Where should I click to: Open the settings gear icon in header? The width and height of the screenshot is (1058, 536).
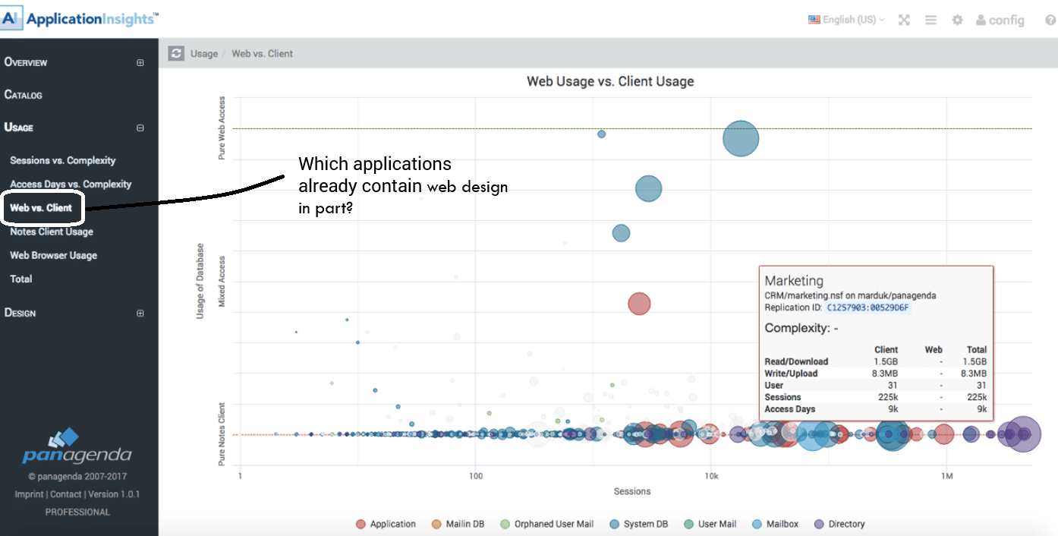click(957, 20)
